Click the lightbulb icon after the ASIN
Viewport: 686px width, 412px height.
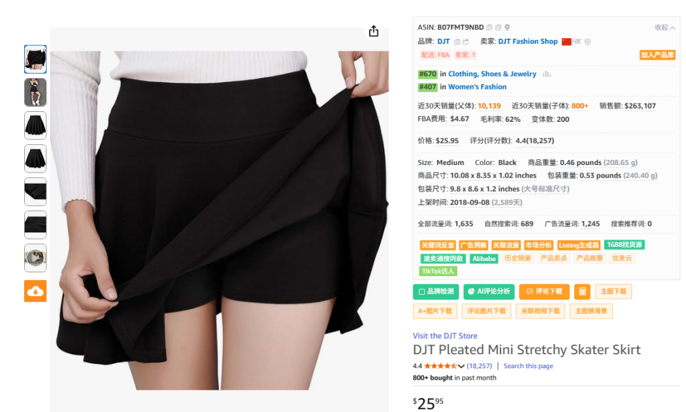507,27
